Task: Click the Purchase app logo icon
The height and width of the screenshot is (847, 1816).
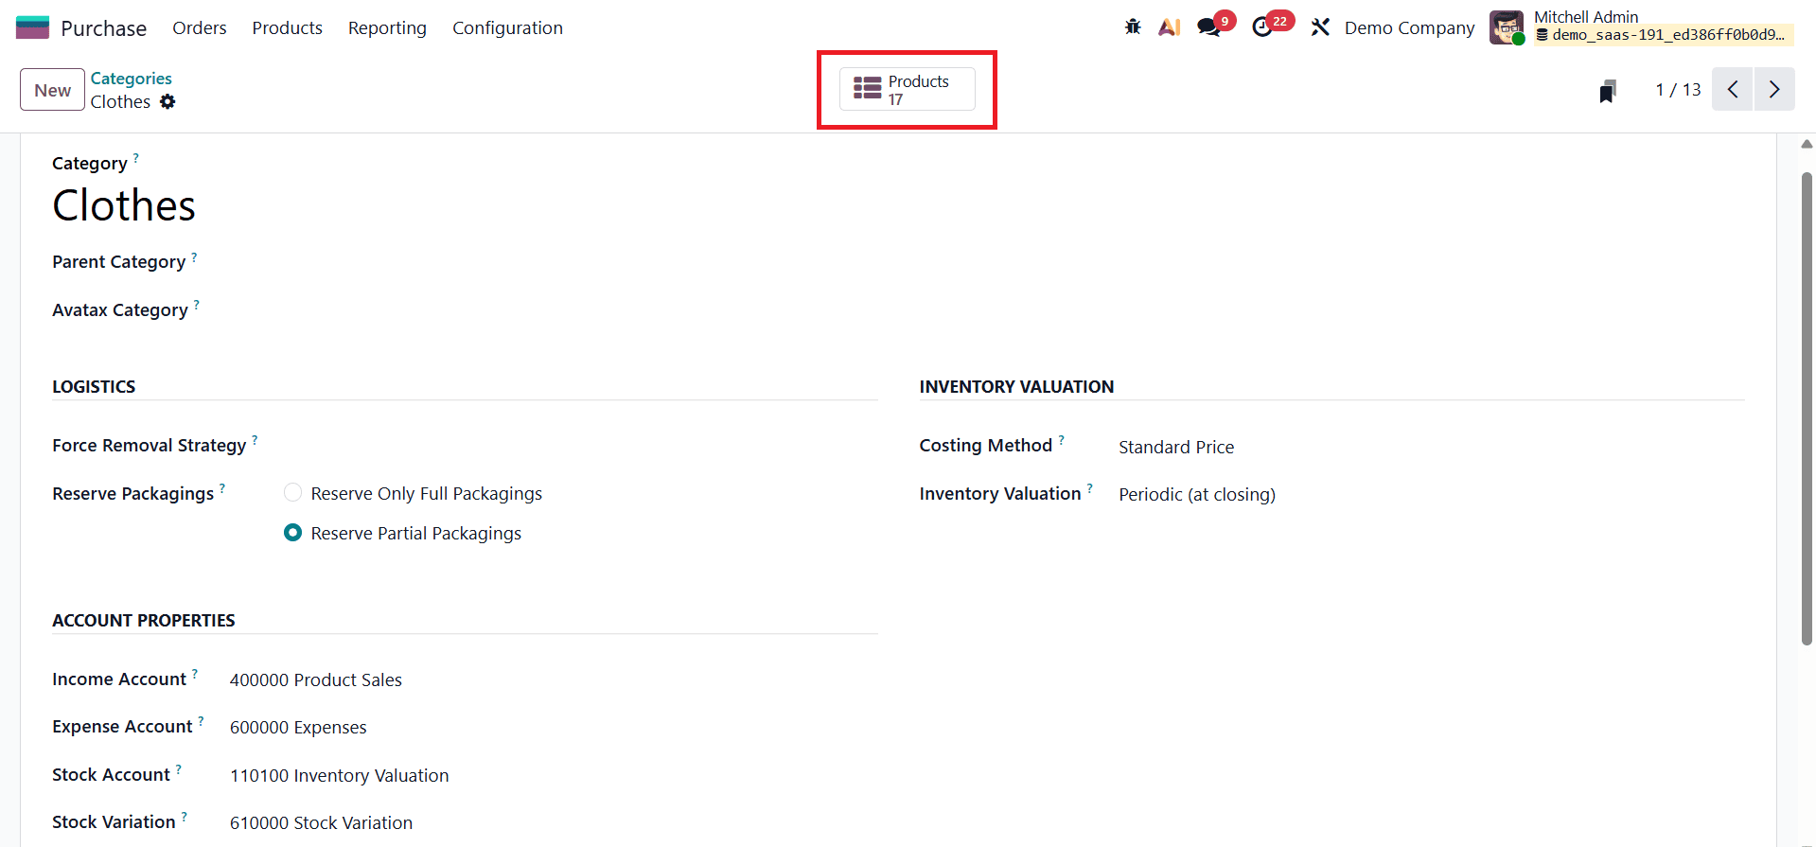Action: pos(32,27)
